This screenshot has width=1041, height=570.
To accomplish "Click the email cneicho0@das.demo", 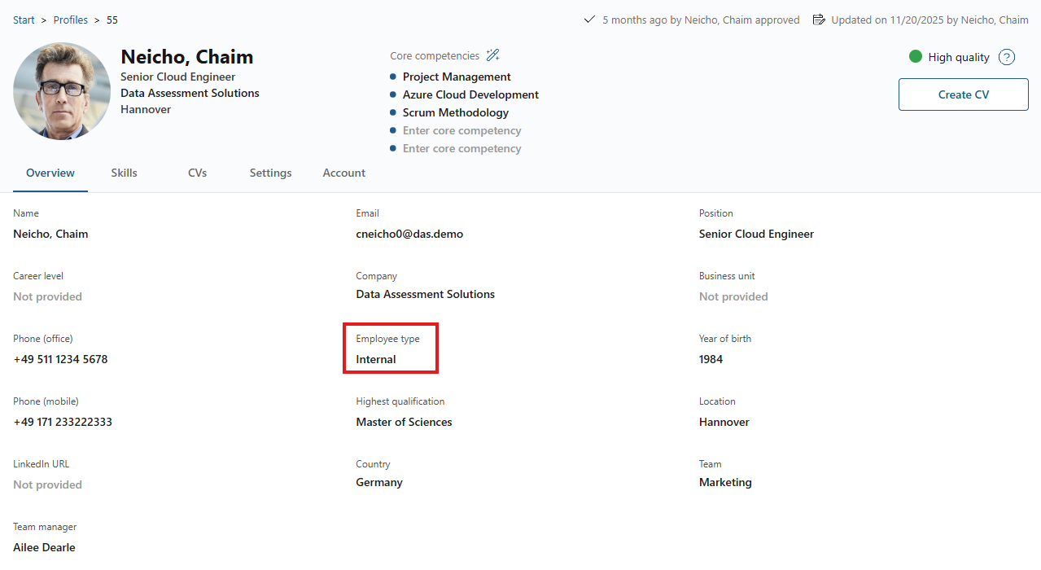I will (409, 234).
